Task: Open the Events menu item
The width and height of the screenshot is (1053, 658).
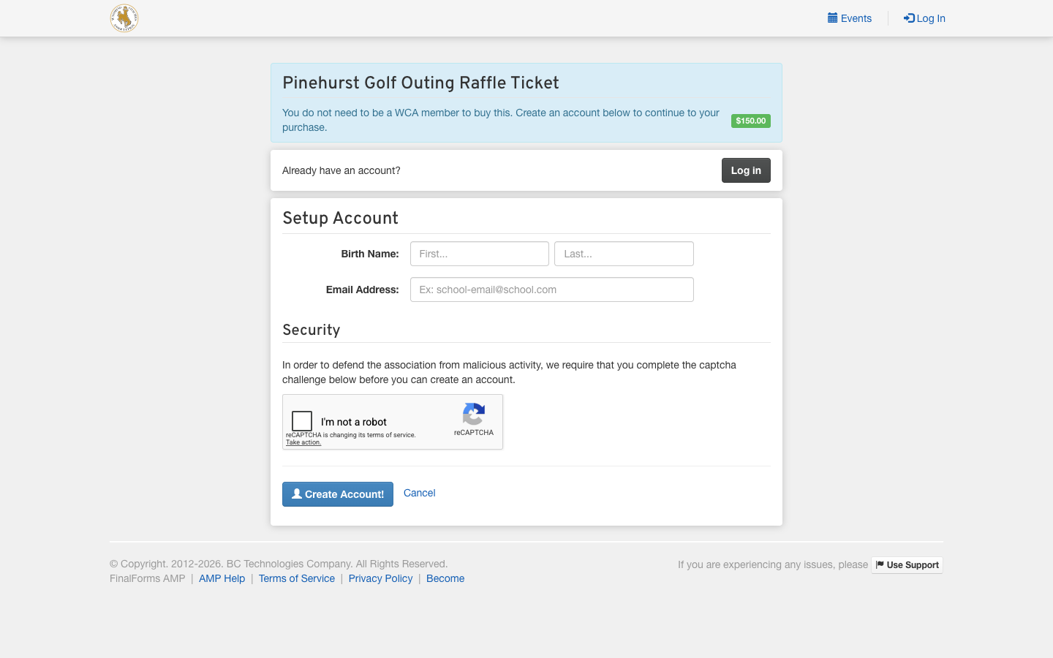Action: (850, 18)
